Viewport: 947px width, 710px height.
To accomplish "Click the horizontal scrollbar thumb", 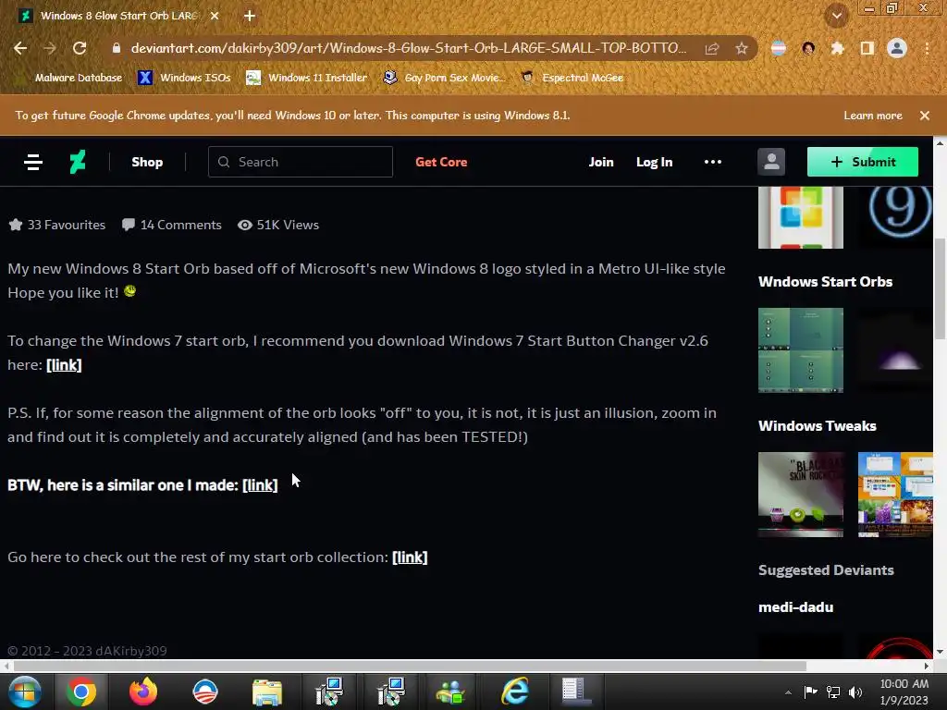I will pos(410,666).
